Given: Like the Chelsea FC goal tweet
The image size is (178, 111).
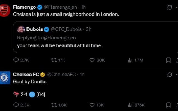Looking at the screenshot, I should point(92,105).
